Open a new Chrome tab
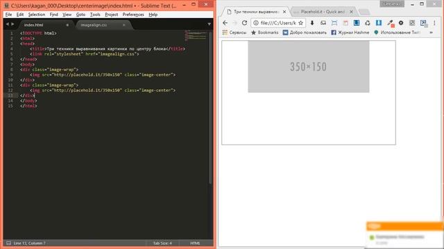This screenshot has width=444, height=249. [364, 12]
